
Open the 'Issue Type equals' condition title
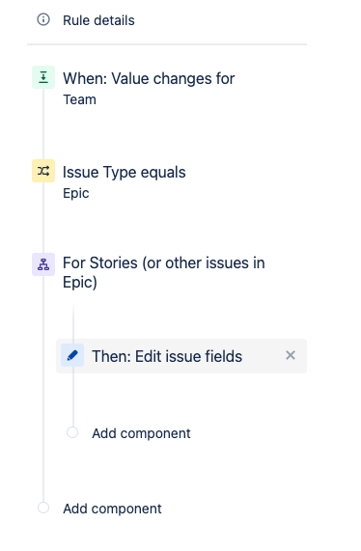coord(125,172)
